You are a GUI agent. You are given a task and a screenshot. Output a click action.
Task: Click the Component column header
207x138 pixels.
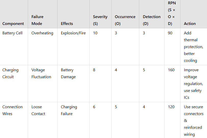point(13,24)
